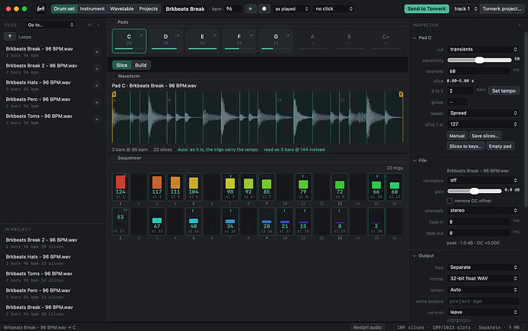The height and width of the screenshot is (331, 528).
Task: Click the Set tempo button
Action: click(x=504, y=90)
